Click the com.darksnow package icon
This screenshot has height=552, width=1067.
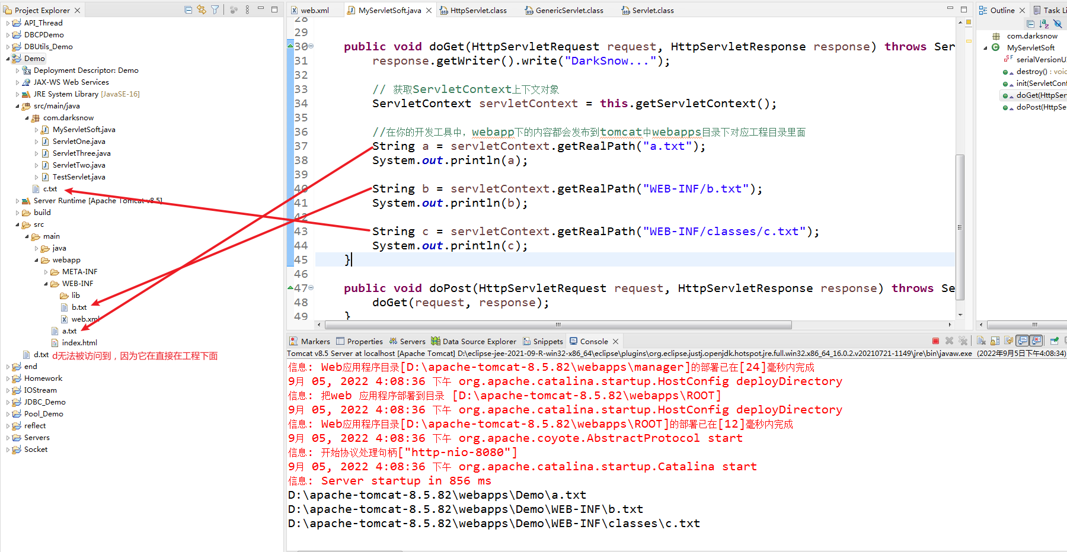[x=36, y=118]
